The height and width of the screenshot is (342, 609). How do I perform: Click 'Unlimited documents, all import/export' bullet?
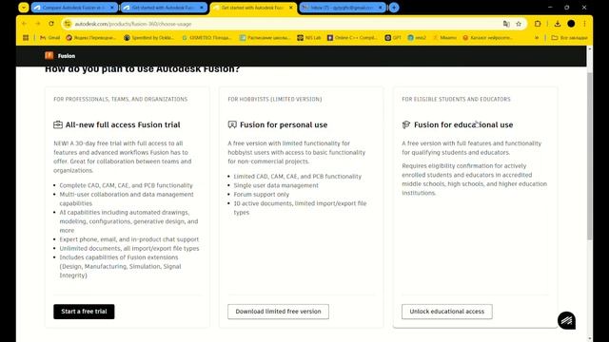point(129,248)
